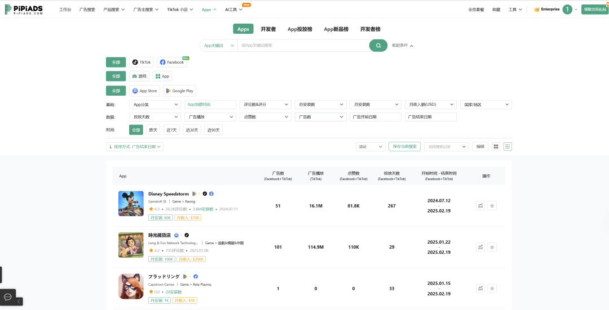The width and height of the screenshot is (609, 310).
Task: Select 全部 in platform filter row
Action: [116, 62]
